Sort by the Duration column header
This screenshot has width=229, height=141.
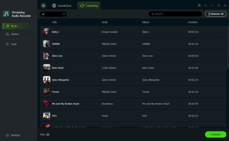click(193, 22)
